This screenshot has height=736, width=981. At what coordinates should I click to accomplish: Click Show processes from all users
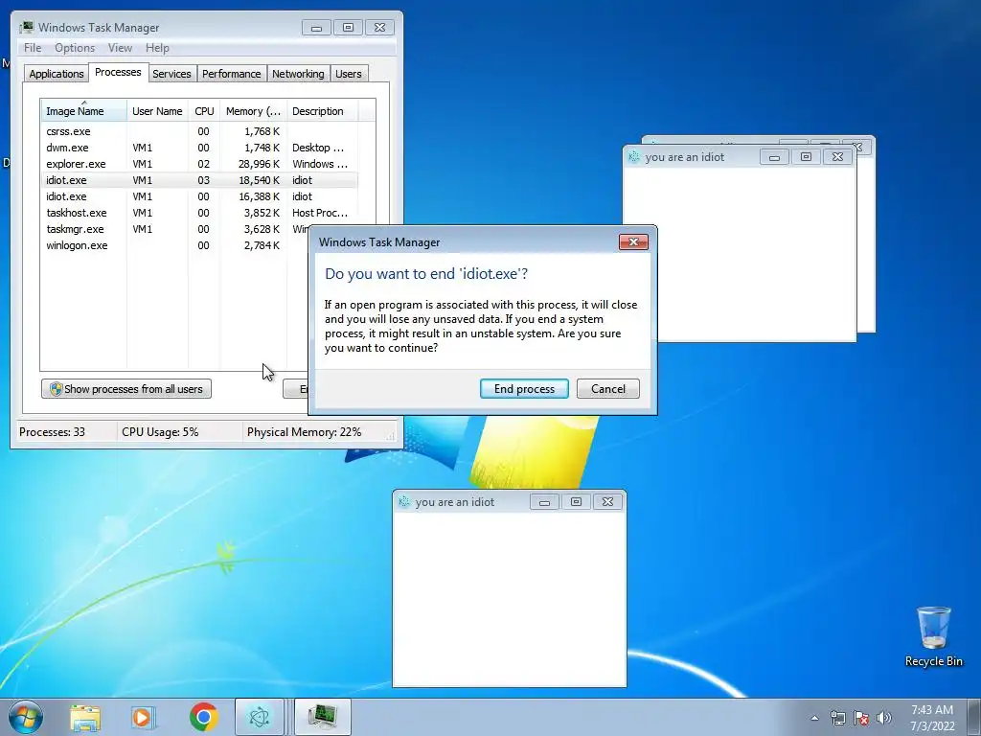[x=126, y=389]
